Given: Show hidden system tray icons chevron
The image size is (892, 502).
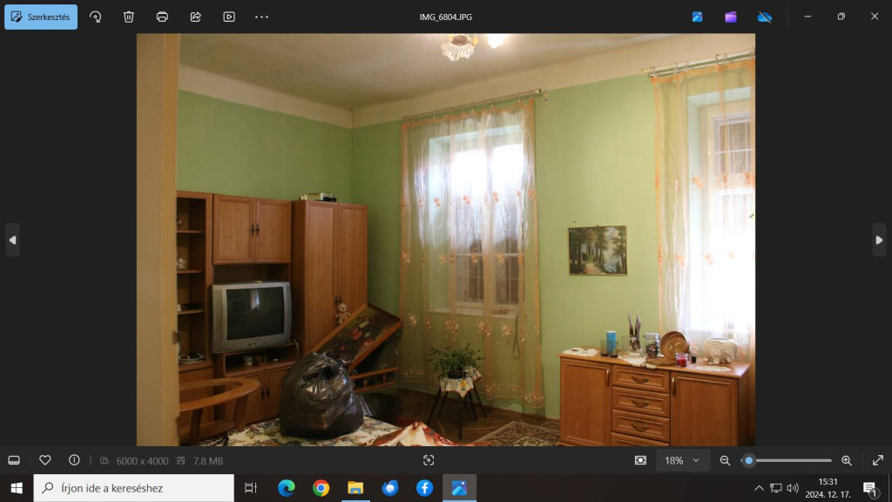Looking at the screenshot, I should coord(759,488).
